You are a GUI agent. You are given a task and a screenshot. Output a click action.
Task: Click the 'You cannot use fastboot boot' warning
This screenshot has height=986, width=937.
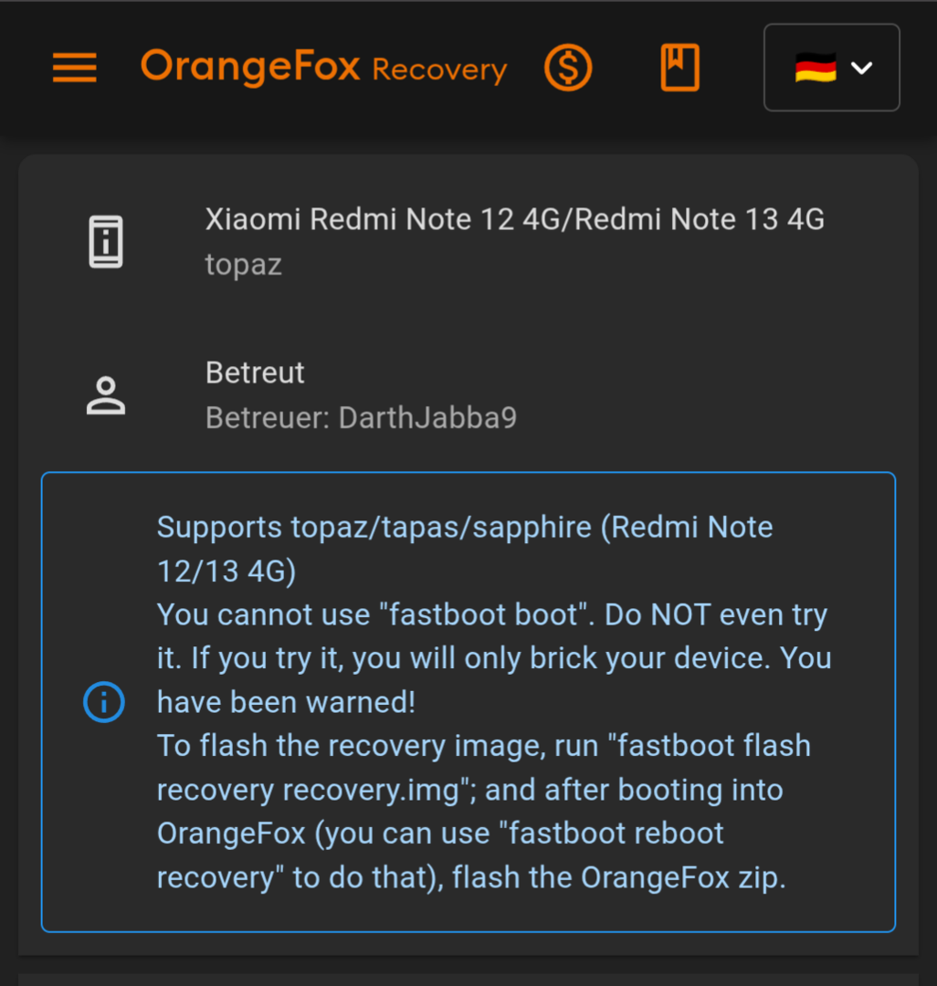tap(369, 614)
